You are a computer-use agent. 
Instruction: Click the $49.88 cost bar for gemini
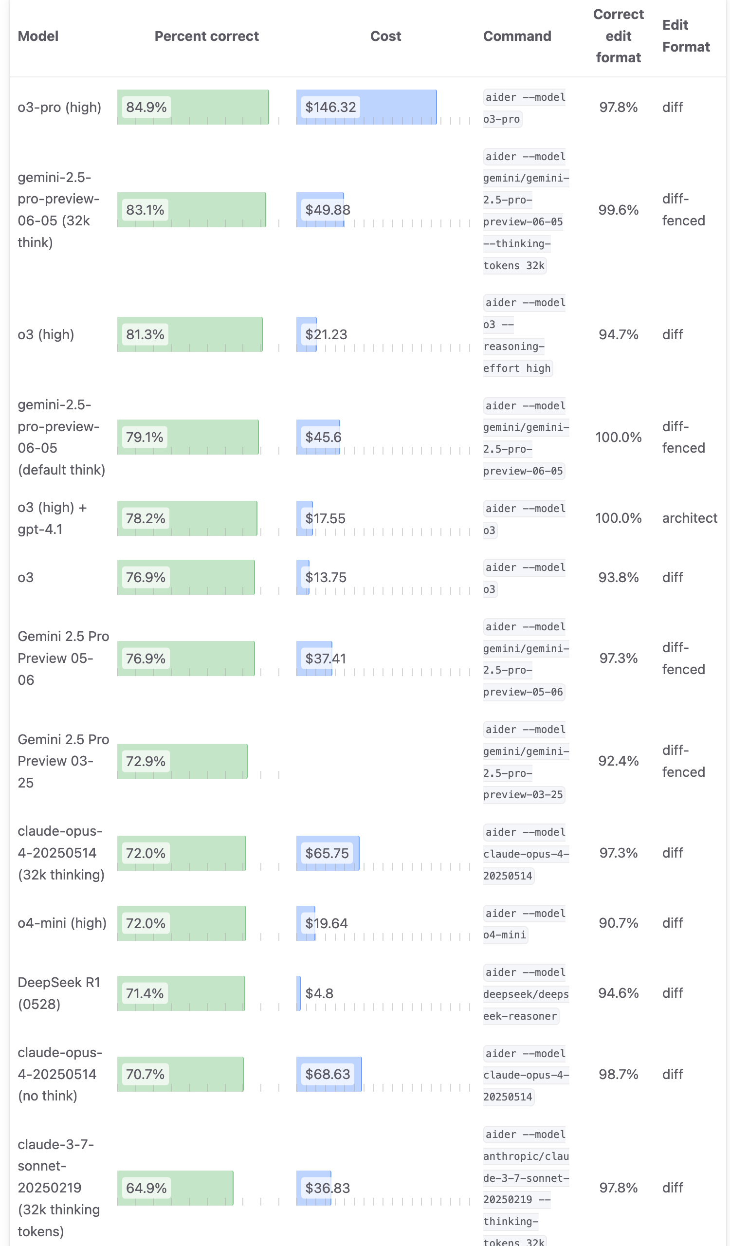click(320, 210)
